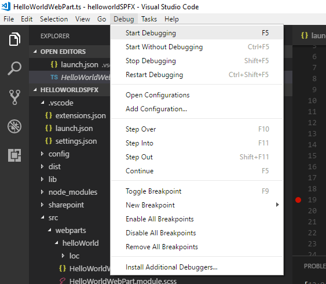Open the Explorer view in activity bar
326x284 pixels.
point(14,39)
